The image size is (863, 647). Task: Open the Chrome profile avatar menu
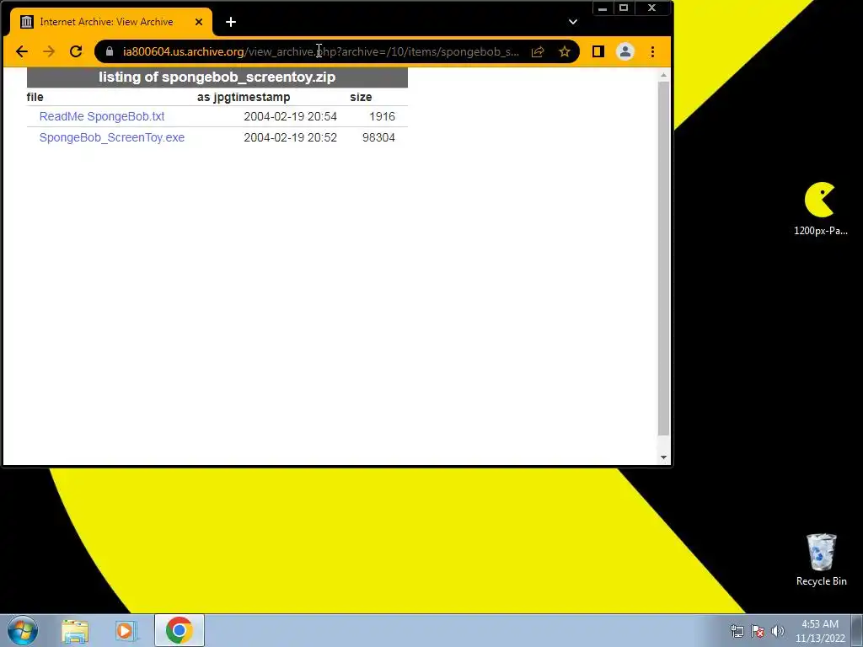(x=625, y=51)
